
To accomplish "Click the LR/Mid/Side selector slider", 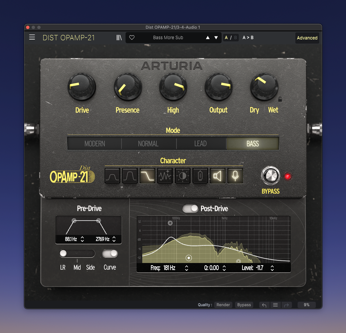I will 77,254.
